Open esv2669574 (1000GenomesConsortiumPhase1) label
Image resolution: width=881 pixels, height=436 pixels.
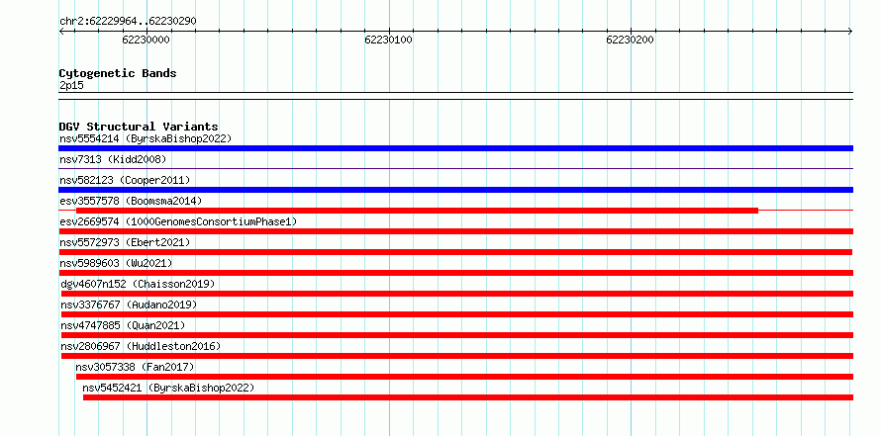click(x=178, y=221)
